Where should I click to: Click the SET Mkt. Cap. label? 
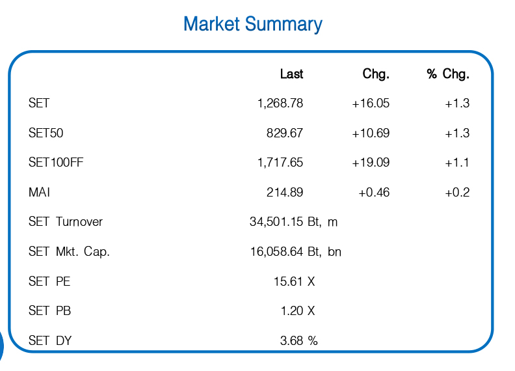69,252
